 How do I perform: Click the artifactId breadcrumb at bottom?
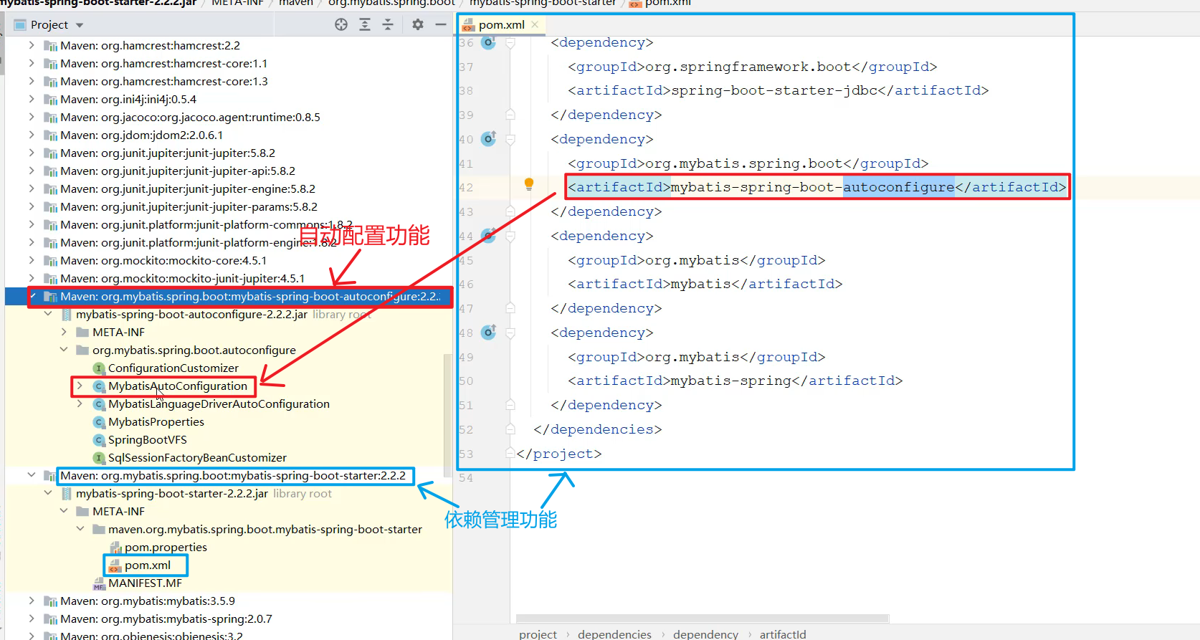[782, 634]
